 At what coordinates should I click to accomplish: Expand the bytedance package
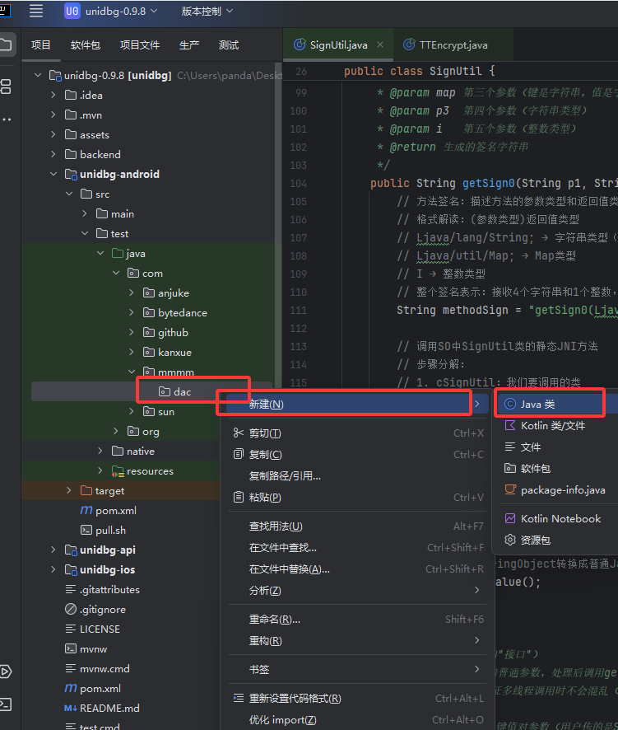point(132,312)
